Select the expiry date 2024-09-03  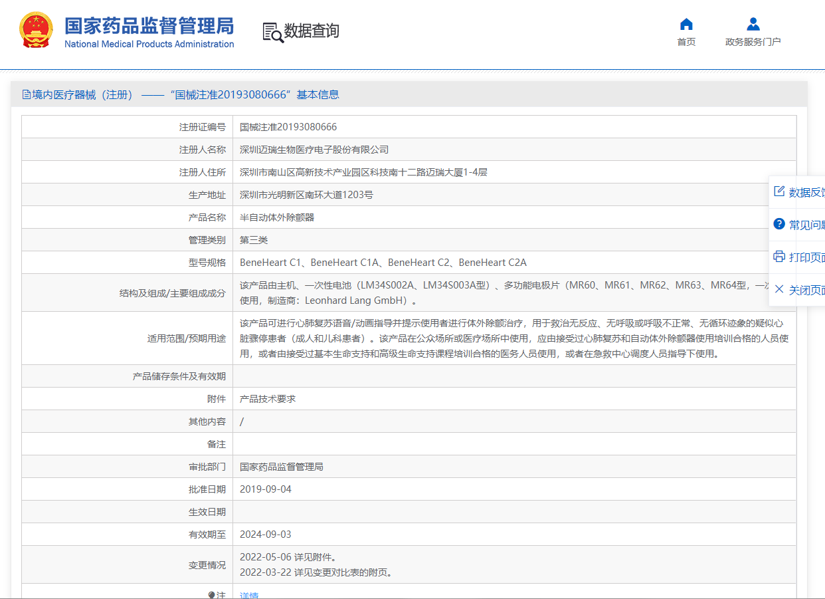pyautogui.click(x=266, y=535)
